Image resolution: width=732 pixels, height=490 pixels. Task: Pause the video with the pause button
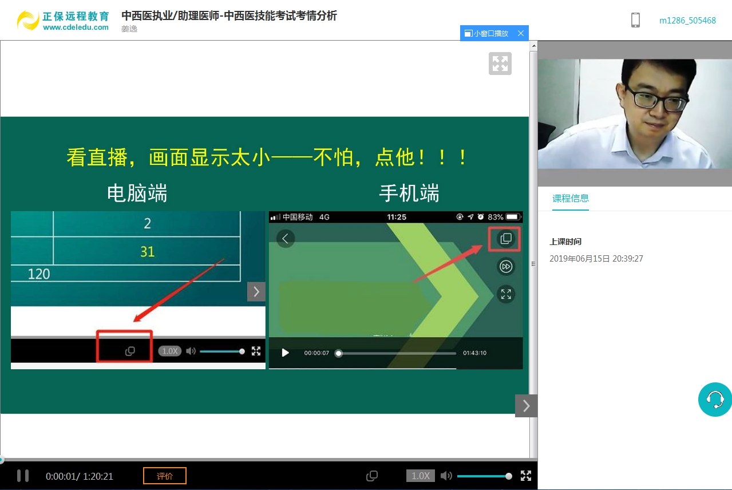[x=23, y=476]
